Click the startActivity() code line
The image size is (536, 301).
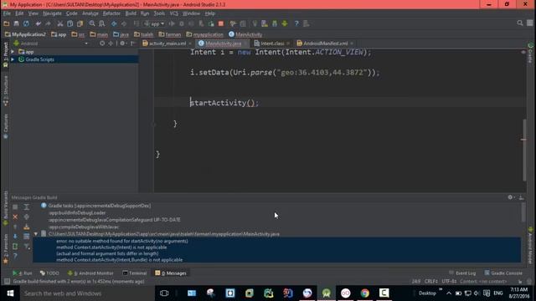coord(224,103)
